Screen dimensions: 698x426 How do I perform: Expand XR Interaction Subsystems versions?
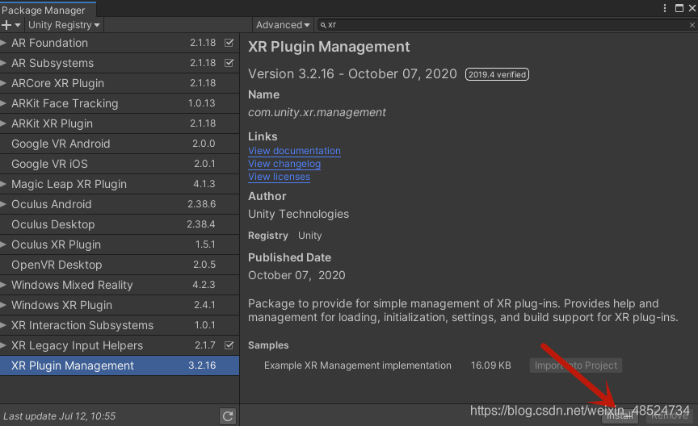[3, 325]
